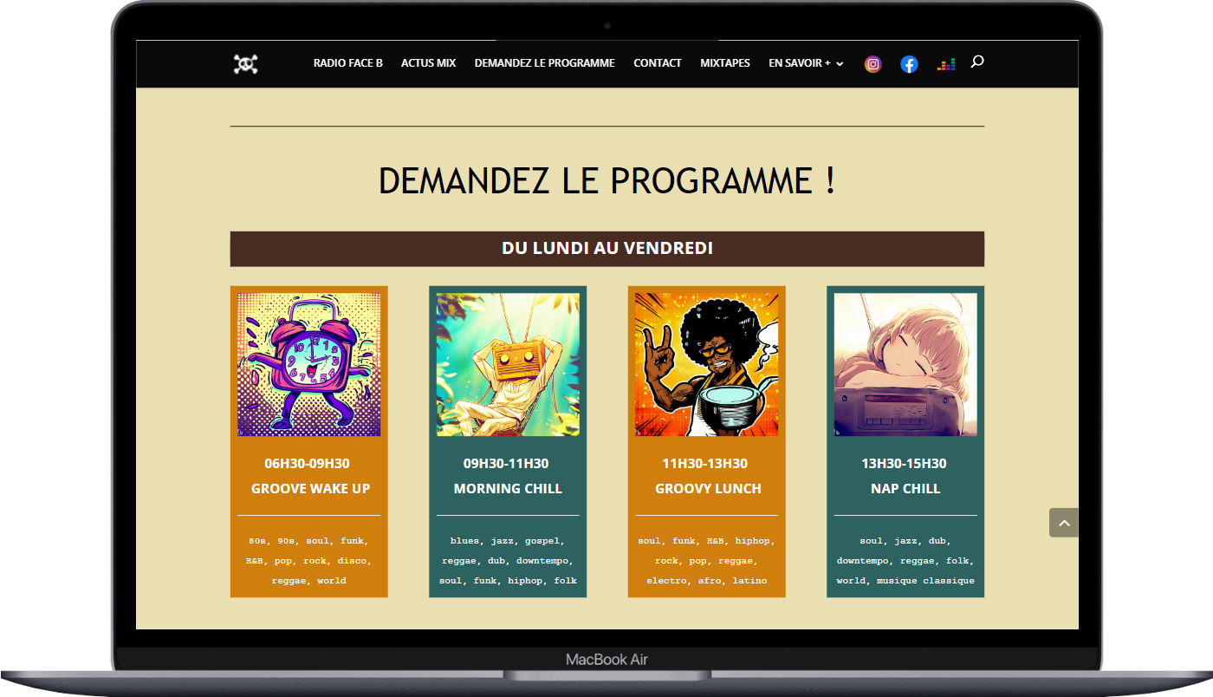Click the MORNING CHILL program title

(508, 489)
